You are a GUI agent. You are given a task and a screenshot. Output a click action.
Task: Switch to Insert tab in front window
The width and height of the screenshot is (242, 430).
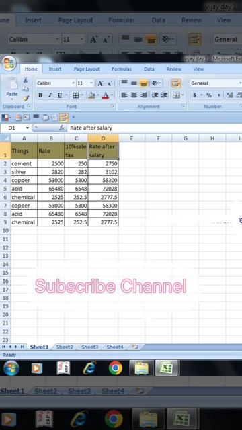pyautogui.click(x=55, y=69)
